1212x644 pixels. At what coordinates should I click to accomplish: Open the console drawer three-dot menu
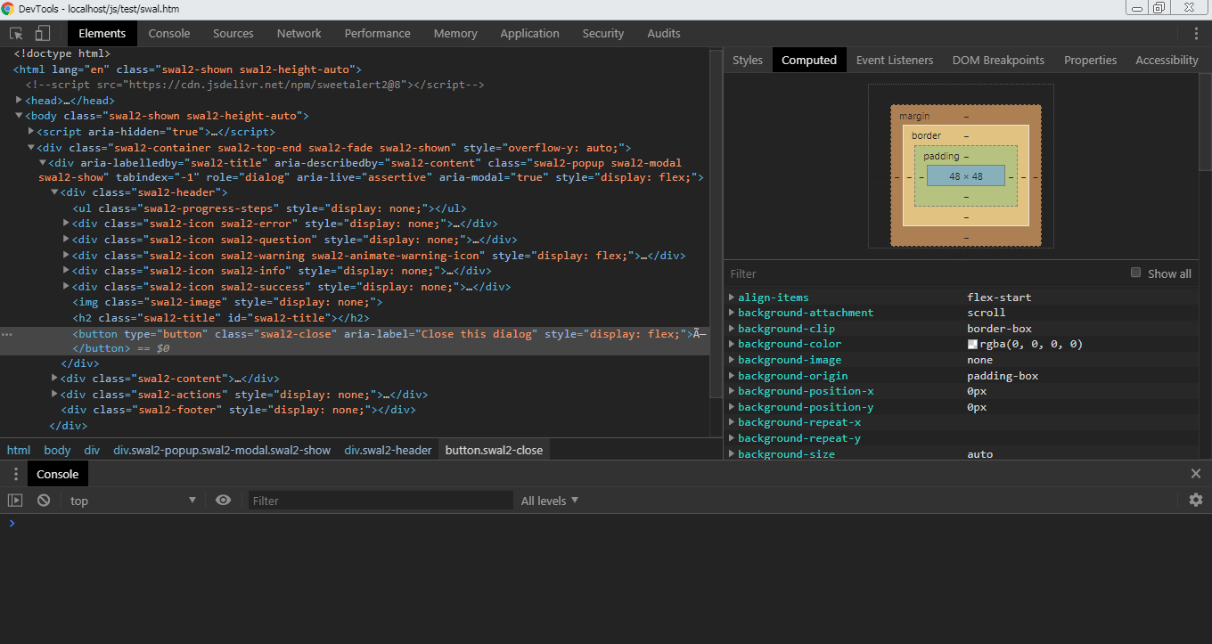click(15, 474)
